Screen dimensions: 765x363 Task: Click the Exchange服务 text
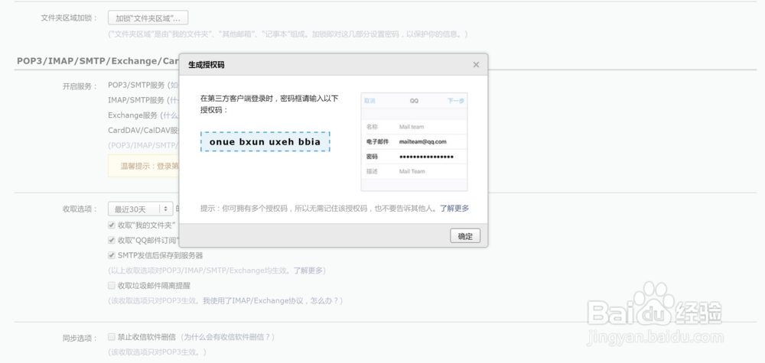132,115
